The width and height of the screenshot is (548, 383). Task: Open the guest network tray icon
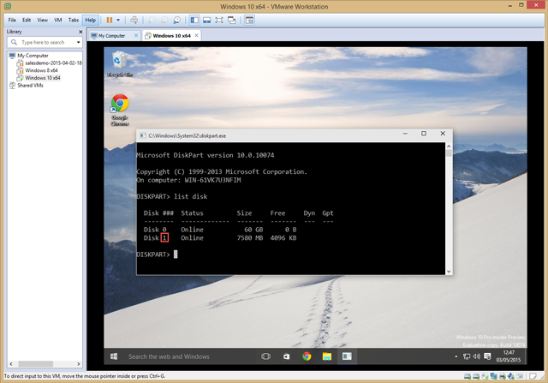click(x=467, y=356)
